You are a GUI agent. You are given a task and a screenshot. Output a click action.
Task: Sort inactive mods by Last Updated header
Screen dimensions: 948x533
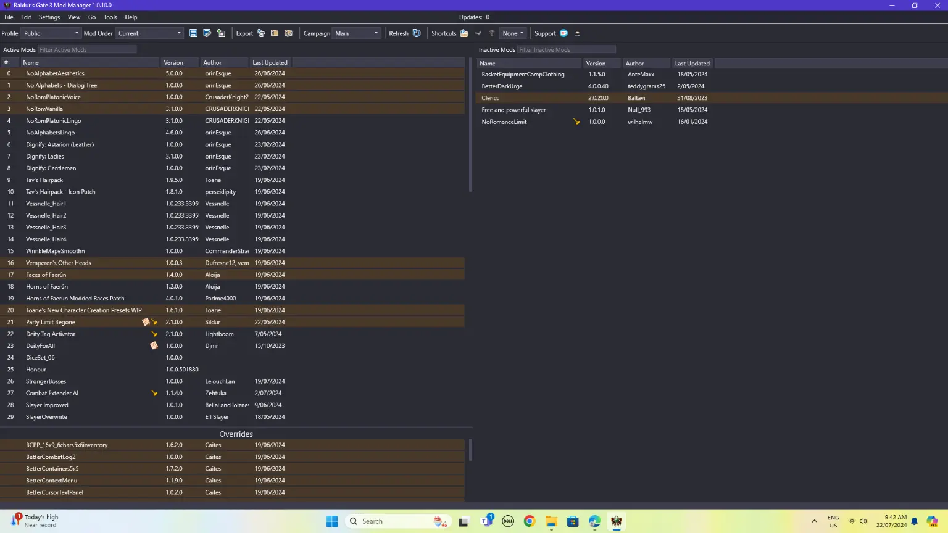(x=692, y=63)
